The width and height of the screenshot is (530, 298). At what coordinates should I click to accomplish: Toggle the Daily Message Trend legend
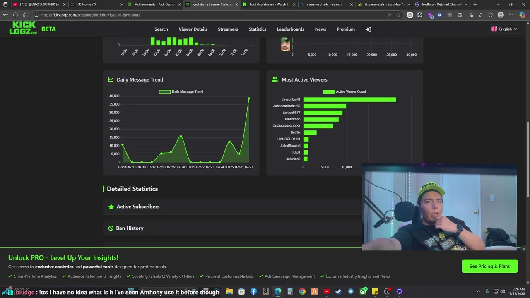181,91
